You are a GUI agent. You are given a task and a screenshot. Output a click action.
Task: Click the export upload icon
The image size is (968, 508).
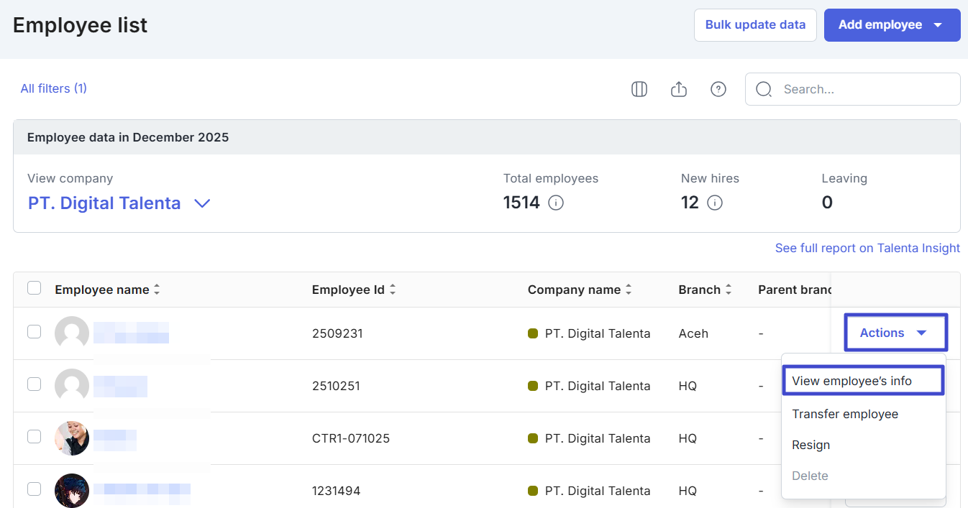(678, 89)
